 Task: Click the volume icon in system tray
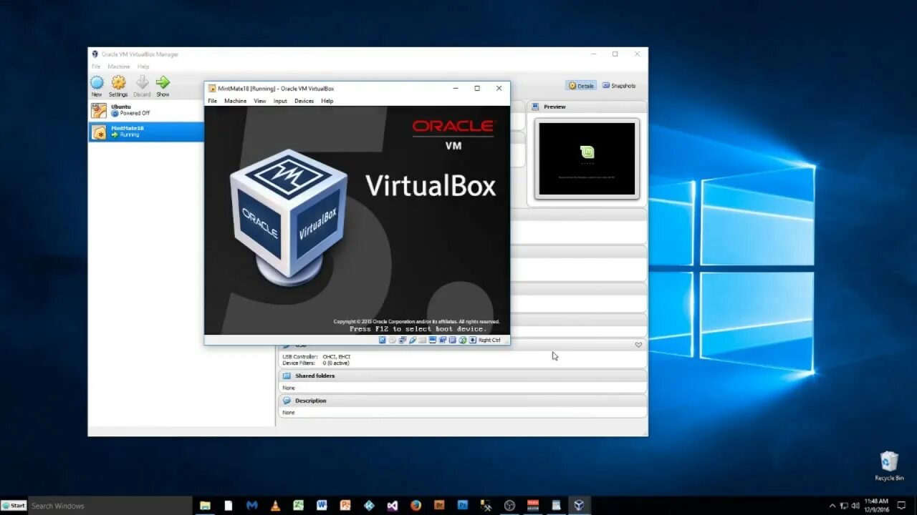855,505
